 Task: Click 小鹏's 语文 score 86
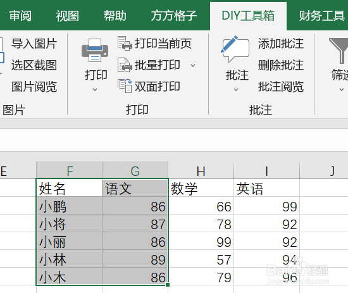[x=135, y=206]
